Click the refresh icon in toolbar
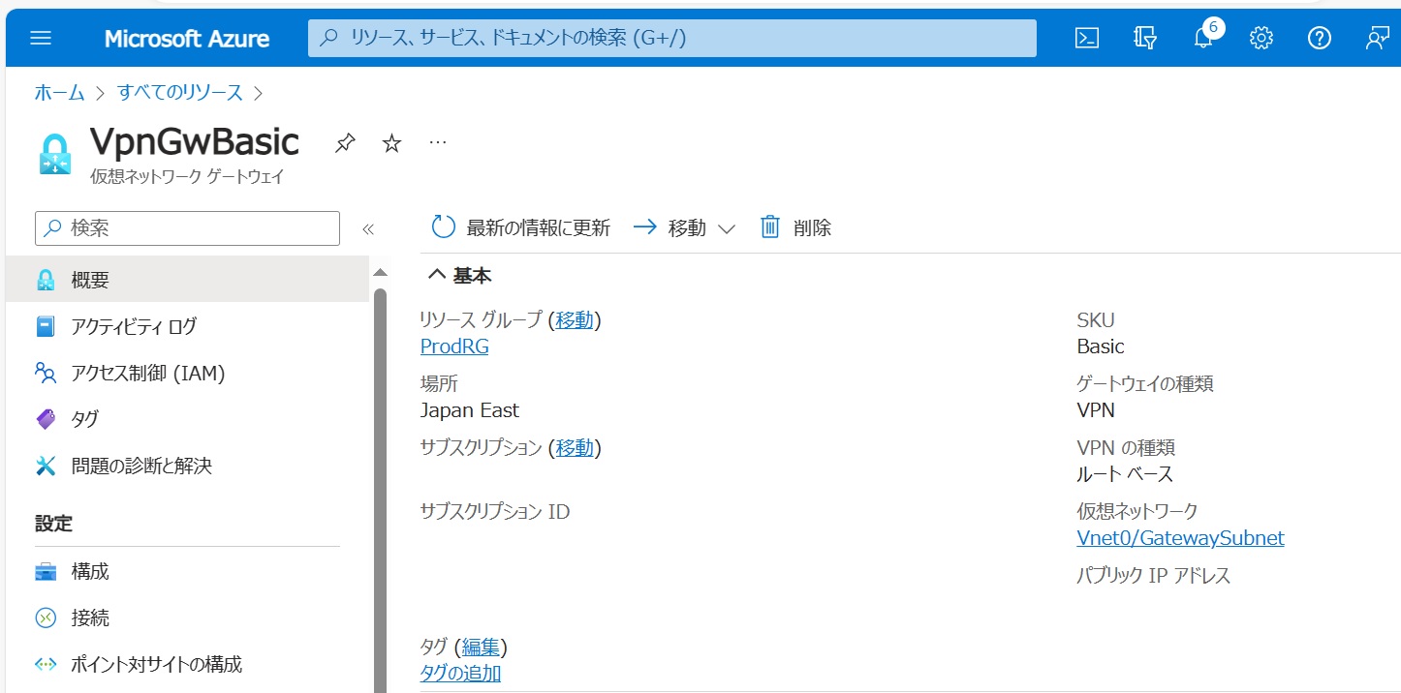 tap(443, 227)
